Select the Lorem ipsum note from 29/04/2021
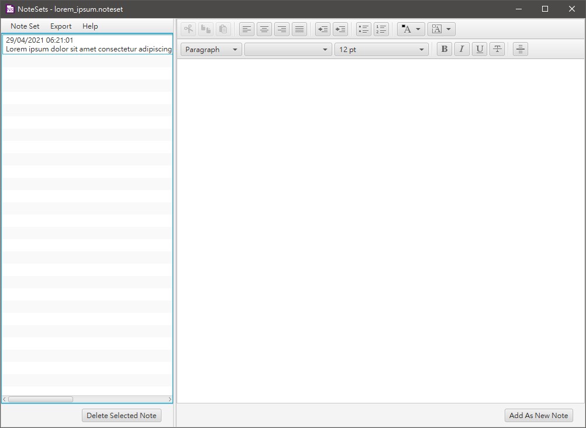The height and width of the screenshot is (428, 586). 88,44
